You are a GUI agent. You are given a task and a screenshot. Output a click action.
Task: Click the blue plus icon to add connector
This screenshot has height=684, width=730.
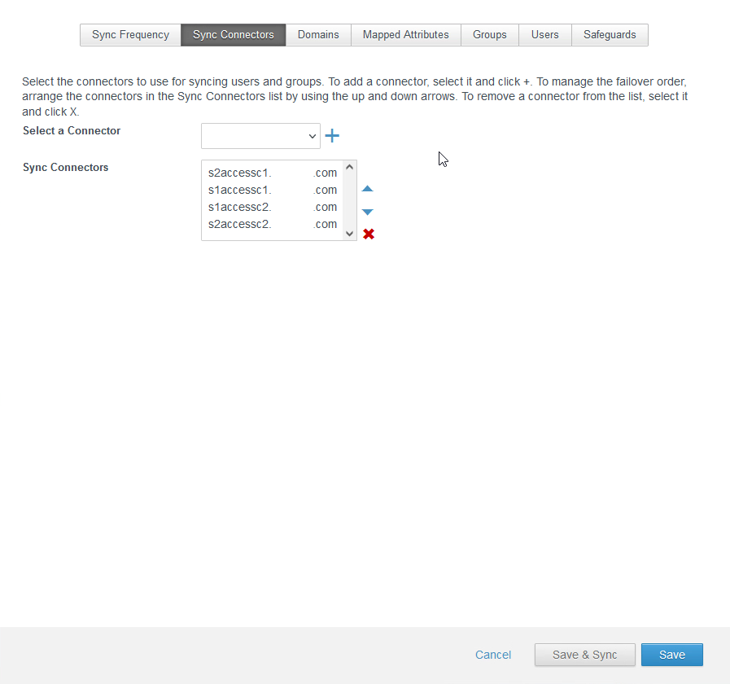coord(331,135)
